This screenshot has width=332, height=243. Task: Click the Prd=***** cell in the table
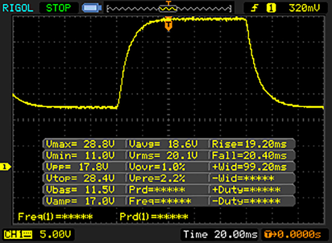click(157, 190)
